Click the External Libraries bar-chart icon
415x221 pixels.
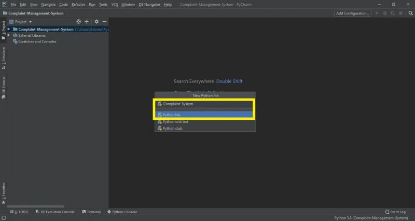coord(15,35)
